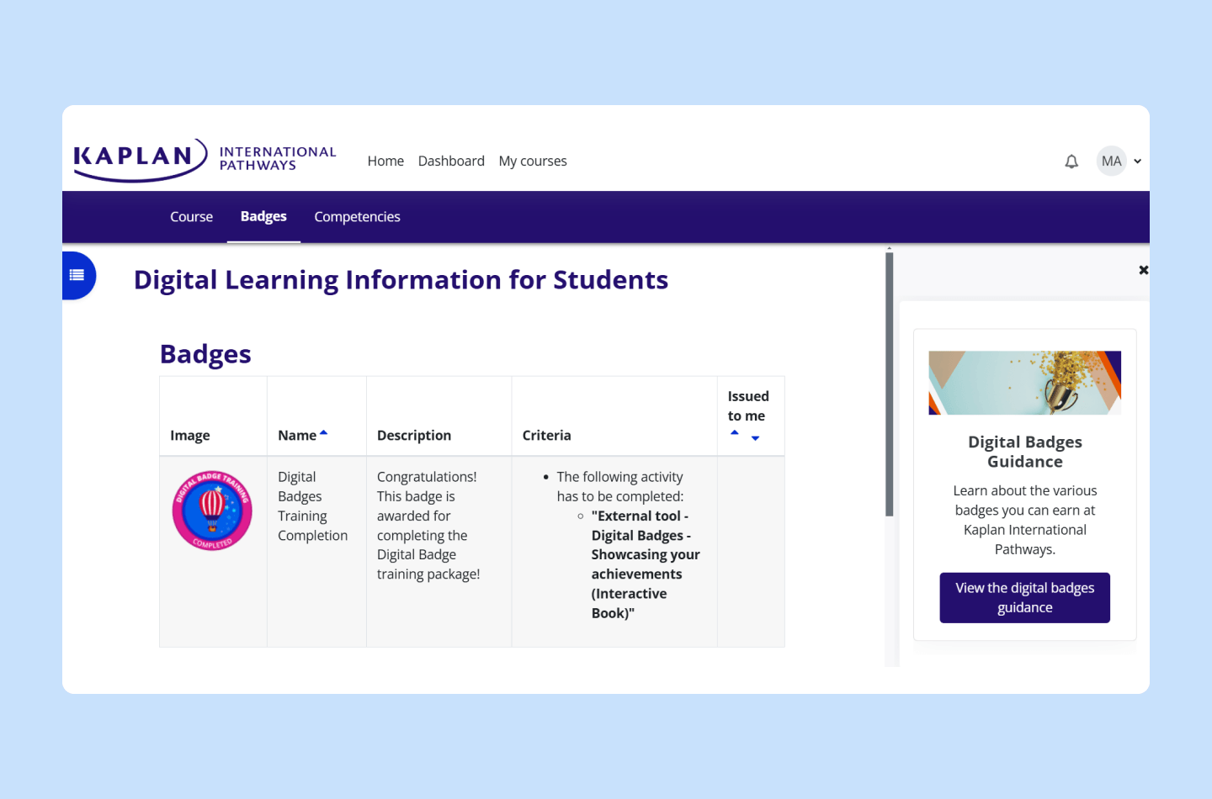Sort Issued to me column descending
This screenshot has width=1212, height=799.
pyautogui.click(x=754, y=438)
